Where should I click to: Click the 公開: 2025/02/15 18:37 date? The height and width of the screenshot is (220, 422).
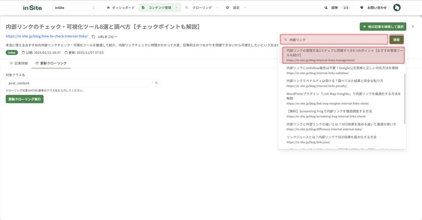41,53
